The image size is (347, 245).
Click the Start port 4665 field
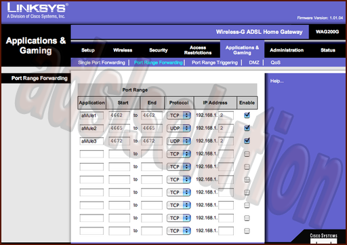(x=119, y=128)
